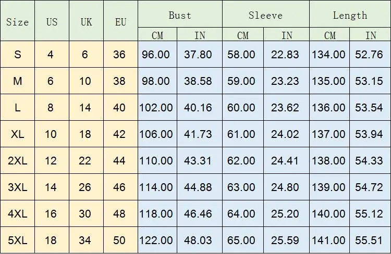Click the US column header
This screenshot has height=254, width=391.
click(52, 21)
